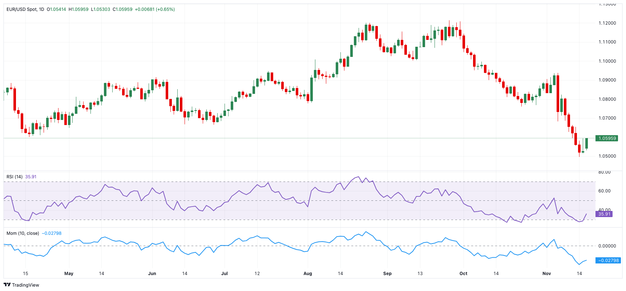This screenshot has width=626, height=291.
Task: Click the open price value O1.05414
Action: (56, 9)
